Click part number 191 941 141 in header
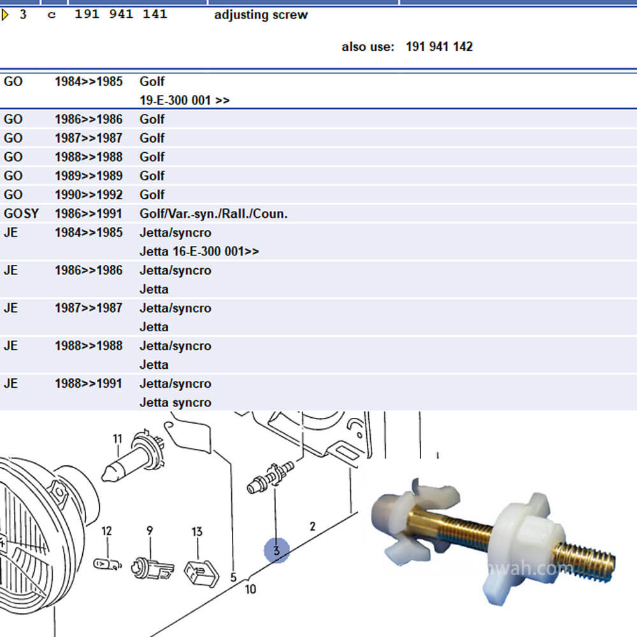This screenshot has width=637, height=637. [122, 13]
